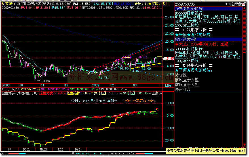Select the JP主图趋势均线 header in side panel
The image size is (249, 157).
coord(208,9)
